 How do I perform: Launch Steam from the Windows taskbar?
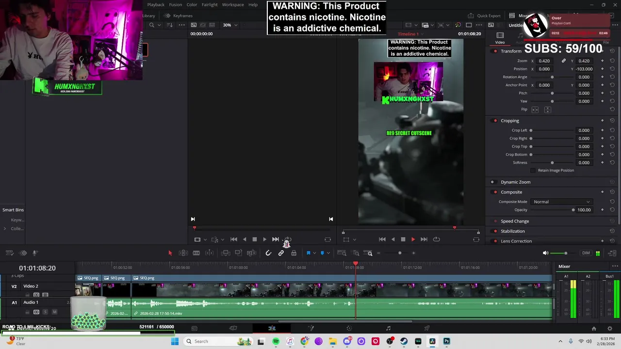pyautogui.click(x=404, y=341)
